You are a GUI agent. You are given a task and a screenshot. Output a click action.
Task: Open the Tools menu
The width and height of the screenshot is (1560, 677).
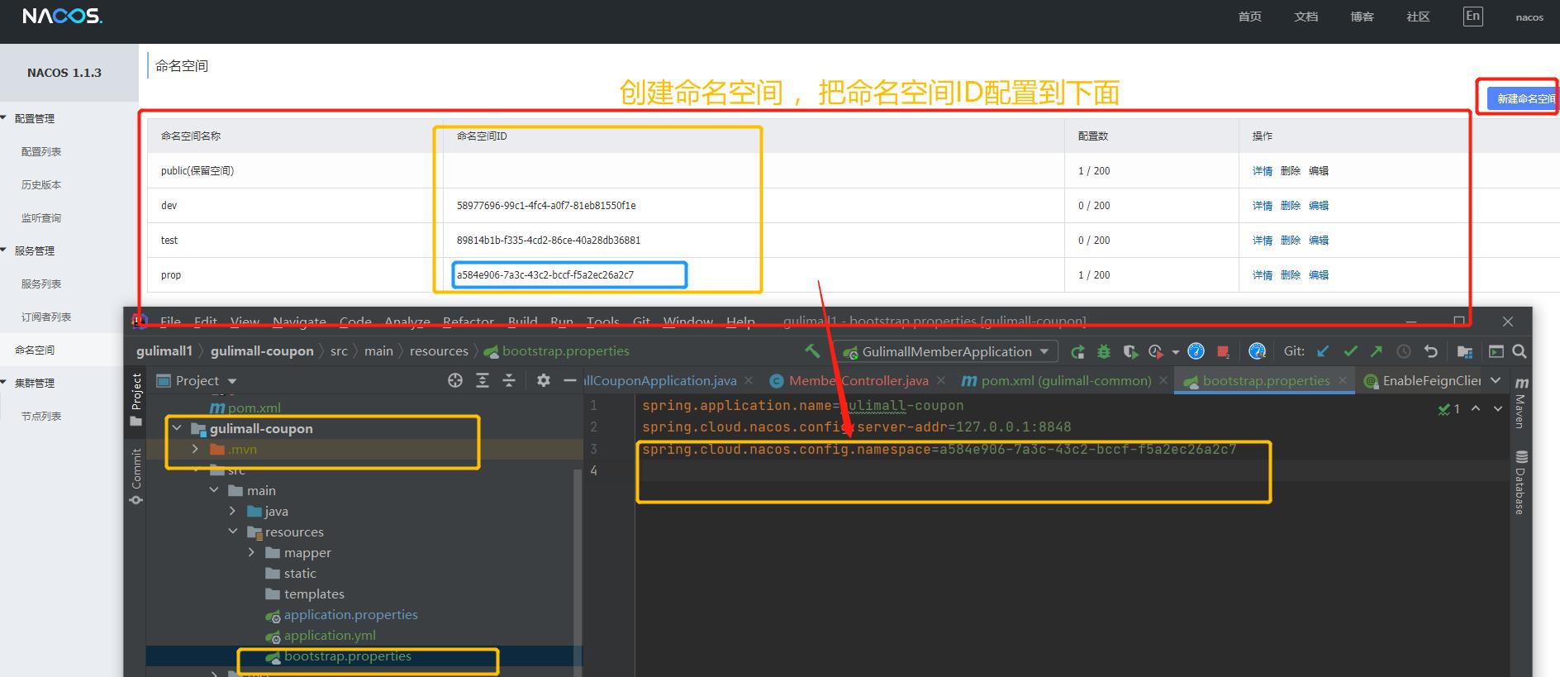(x=603, y=322)
